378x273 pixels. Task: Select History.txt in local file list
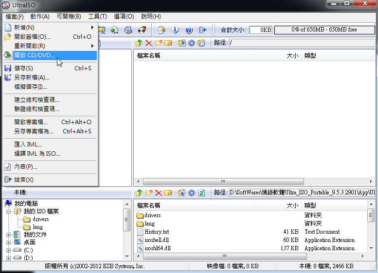pos(157,232)
